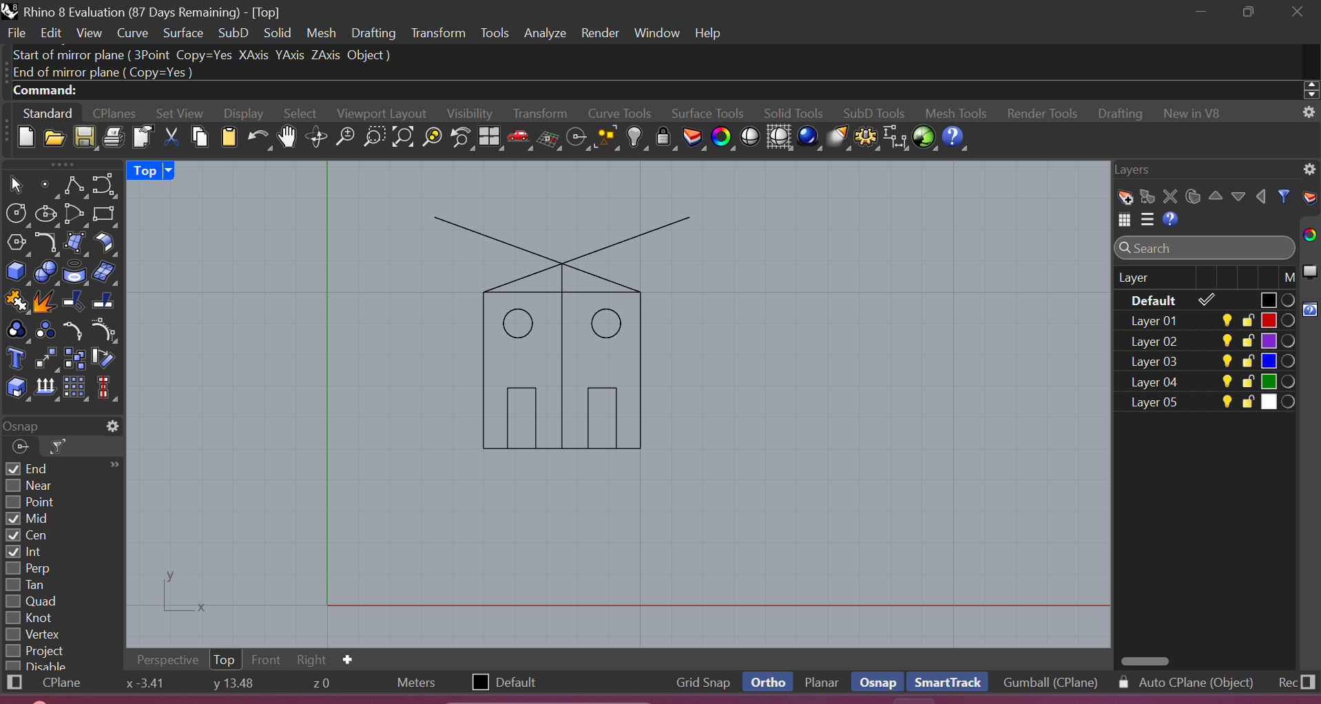The image size is (1321, 704).
Task: Click the Undo arrow icon
Action: point(258,138)
